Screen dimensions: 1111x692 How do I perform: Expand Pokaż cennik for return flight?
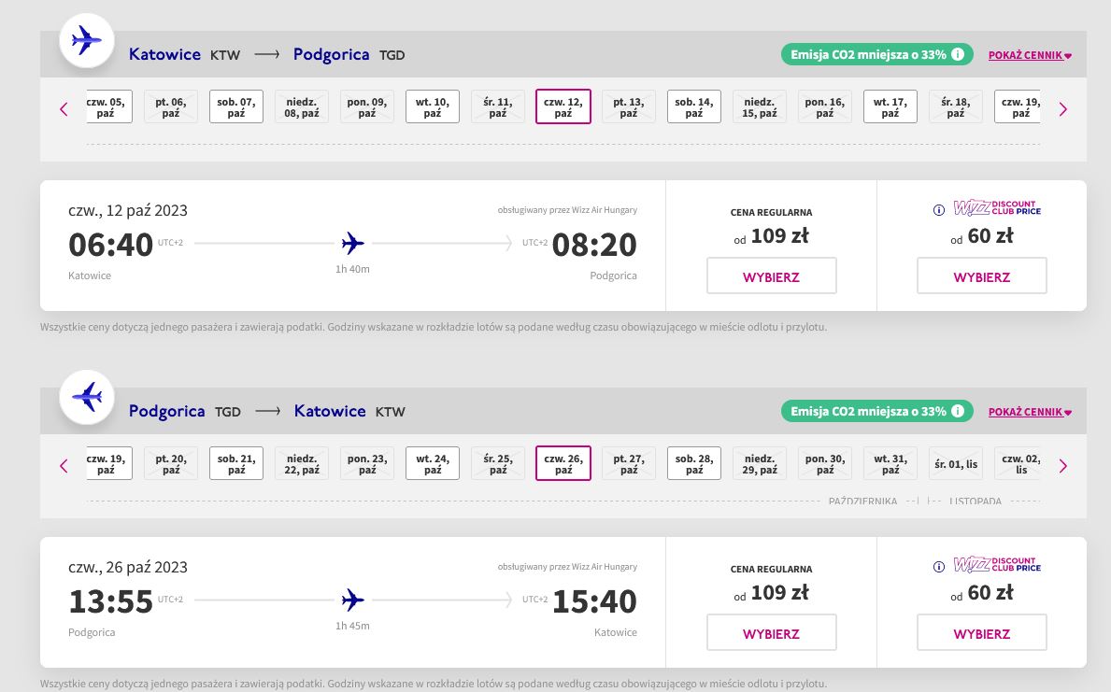pos(1030,412)
